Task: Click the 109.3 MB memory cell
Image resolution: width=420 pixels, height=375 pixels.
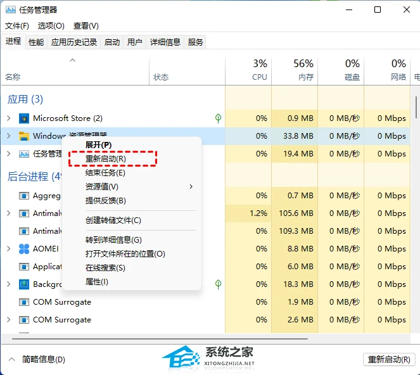Action: tap(296, 231)
